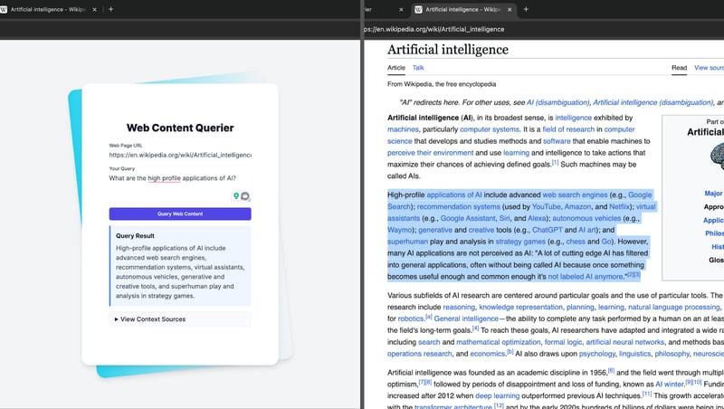This screenshot has height=409, width=724.
Task: Switch to the Talk tab on Wikipedia
Action: (418, 67)
